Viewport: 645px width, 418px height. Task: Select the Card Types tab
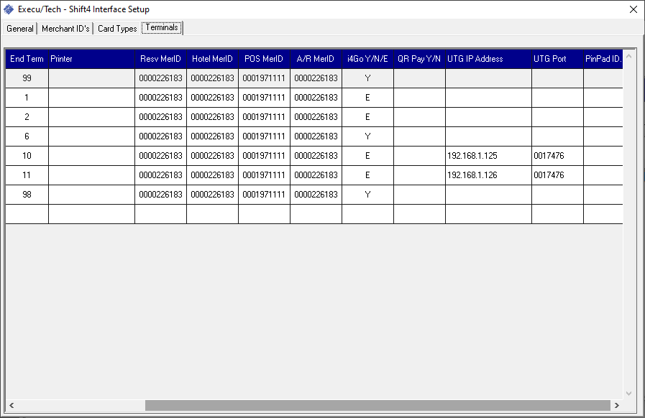(x=117, y=28)
